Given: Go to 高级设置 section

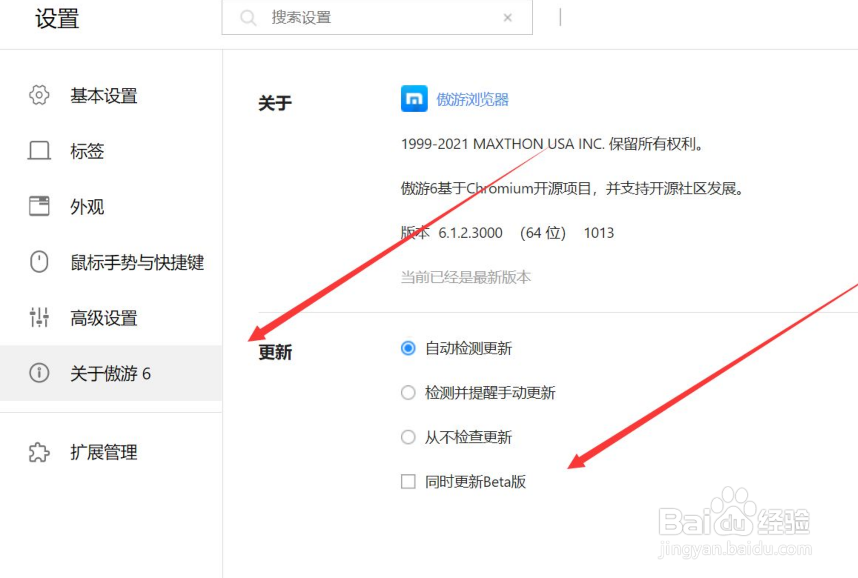Looking at the screenshot, I should click(x=104, y=318).
